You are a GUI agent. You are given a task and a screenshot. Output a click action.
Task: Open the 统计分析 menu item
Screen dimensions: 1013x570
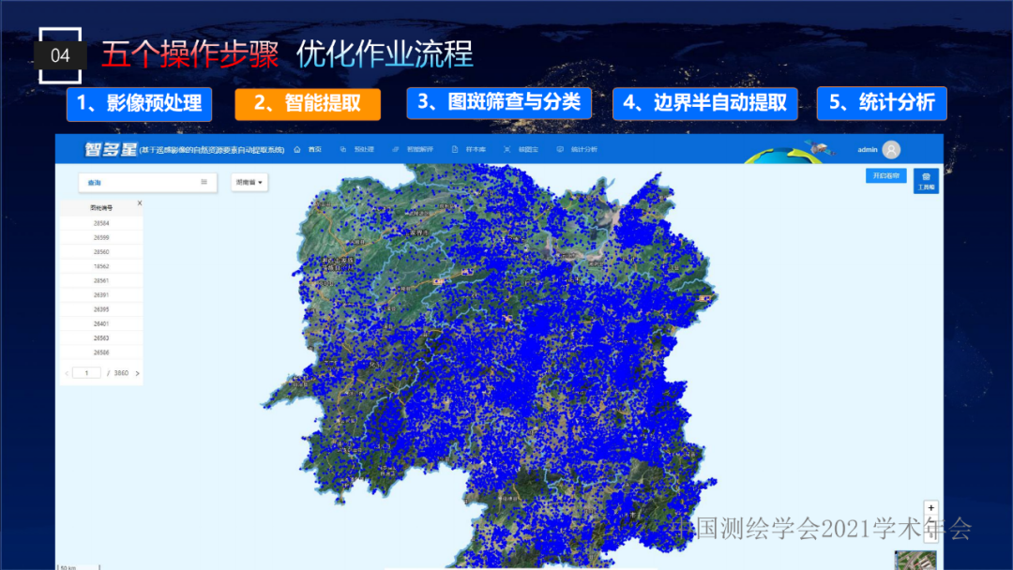pyautogui.click(x=578, y=150)
